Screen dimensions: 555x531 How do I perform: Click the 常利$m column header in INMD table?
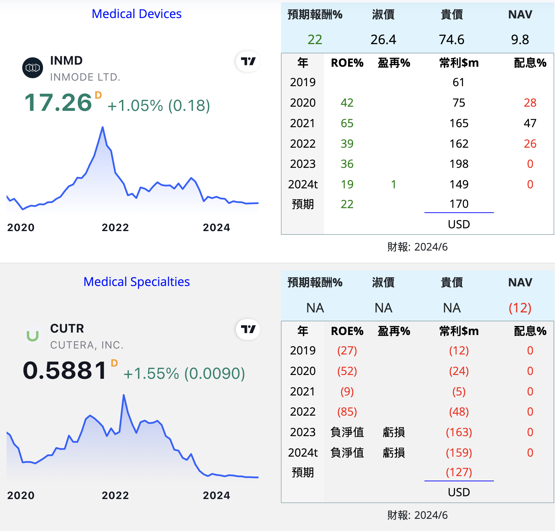(459, 63)
